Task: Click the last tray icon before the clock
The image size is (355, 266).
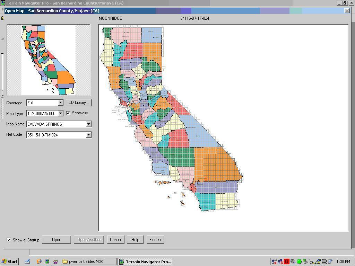Action: pos(330,262)
